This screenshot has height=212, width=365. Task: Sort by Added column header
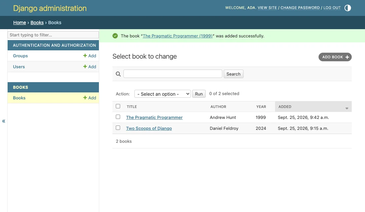pos(285,107)
